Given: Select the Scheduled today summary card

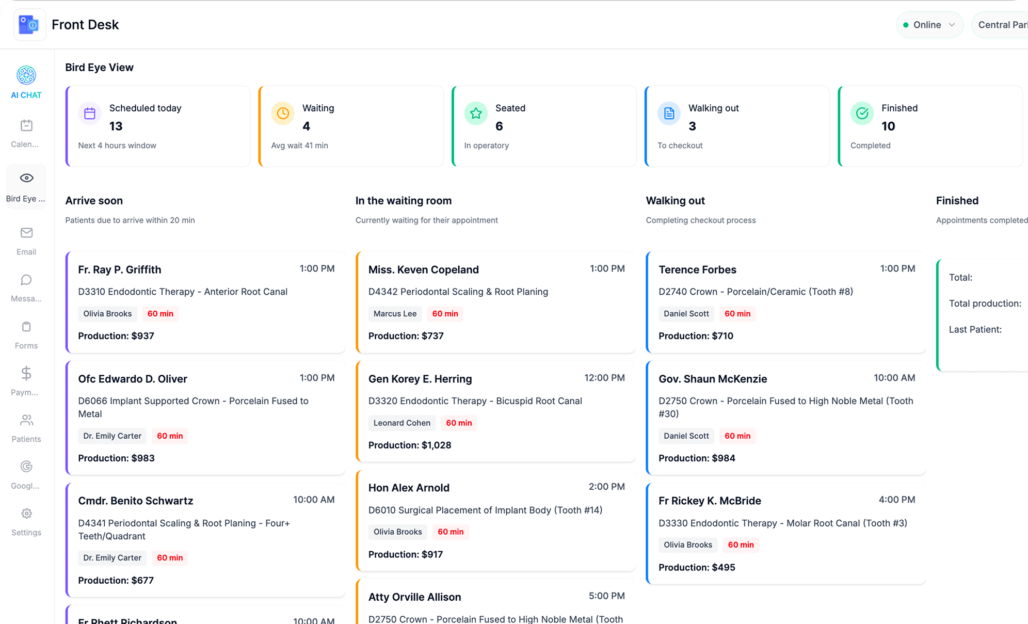Looking at the screenshot, I should (x=158, y=126).
